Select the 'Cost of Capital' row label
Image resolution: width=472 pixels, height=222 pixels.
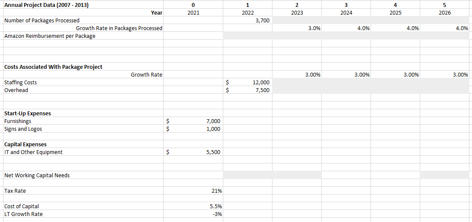tap(22, 207)
